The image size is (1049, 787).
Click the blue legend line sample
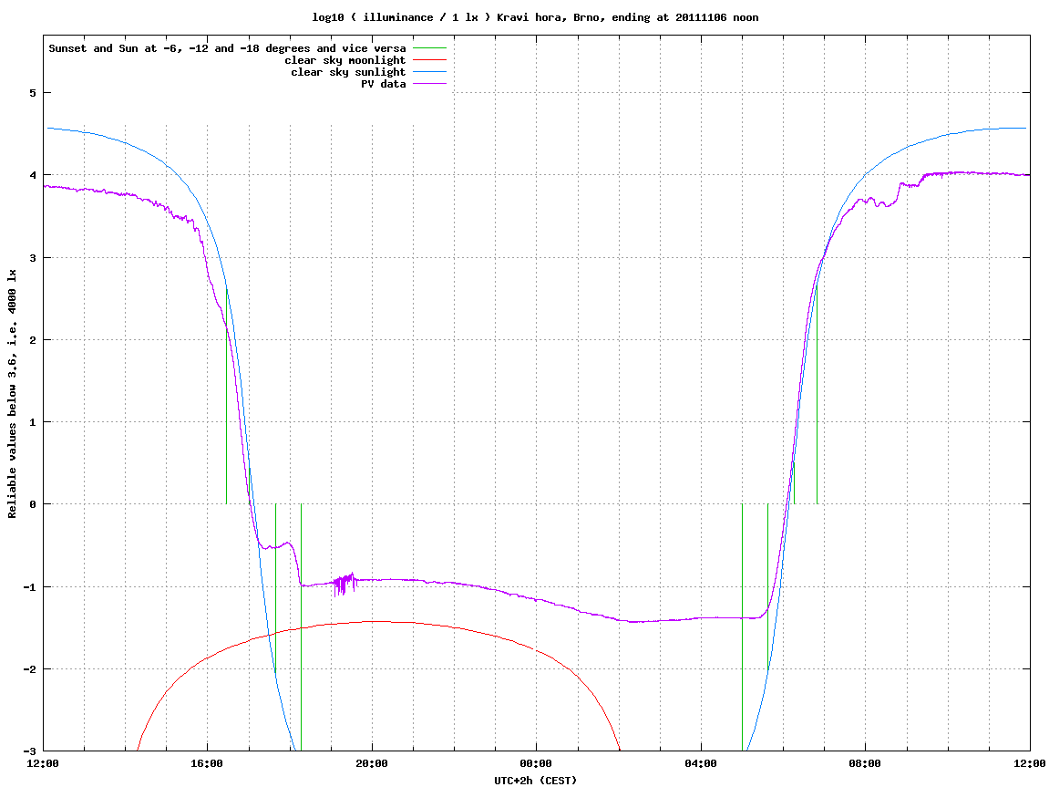tap(429, 72)
